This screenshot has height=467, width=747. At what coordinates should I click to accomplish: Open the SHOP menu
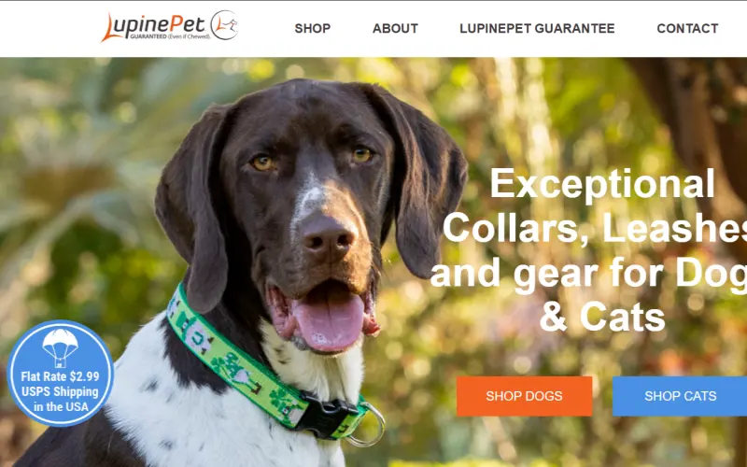pyautogui.click(x=313, y=29)
